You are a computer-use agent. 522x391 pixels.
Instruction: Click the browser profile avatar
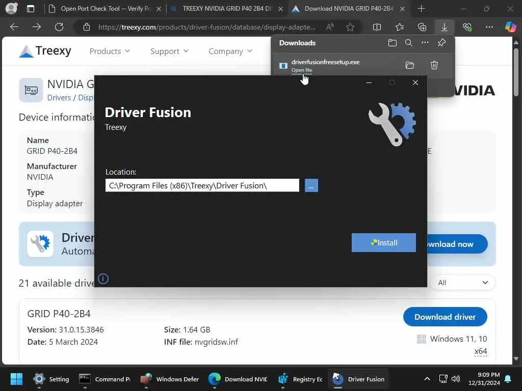(11, 9)
